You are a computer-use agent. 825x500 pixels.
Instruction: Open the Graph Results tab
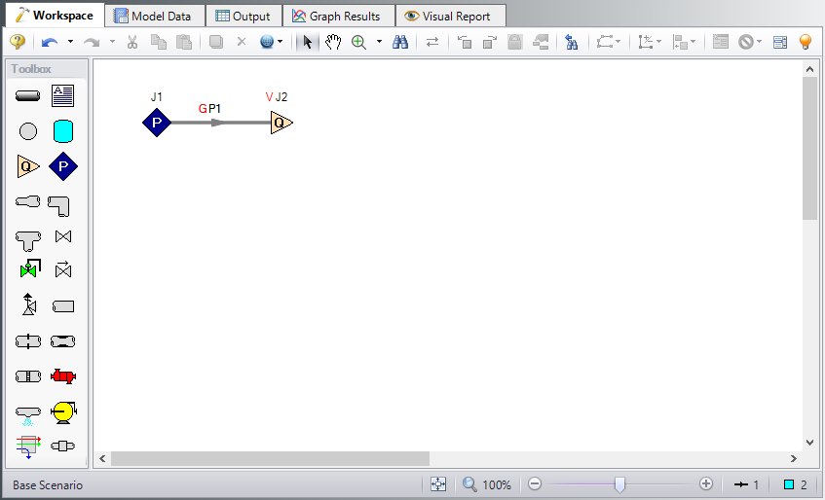click(x=338, y=16)
